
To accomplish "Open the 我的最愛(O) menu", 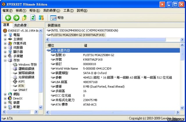I will click(x=52, y=10).
